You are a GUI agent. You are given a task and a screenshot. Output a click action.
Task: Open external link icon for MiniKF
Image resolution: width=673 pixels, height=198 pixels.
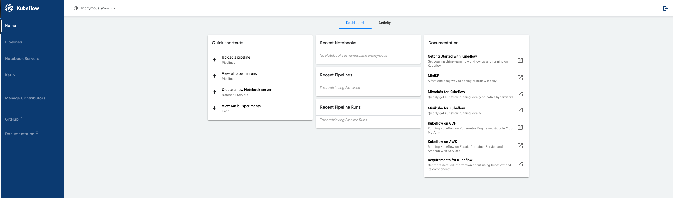pos(520,78)
